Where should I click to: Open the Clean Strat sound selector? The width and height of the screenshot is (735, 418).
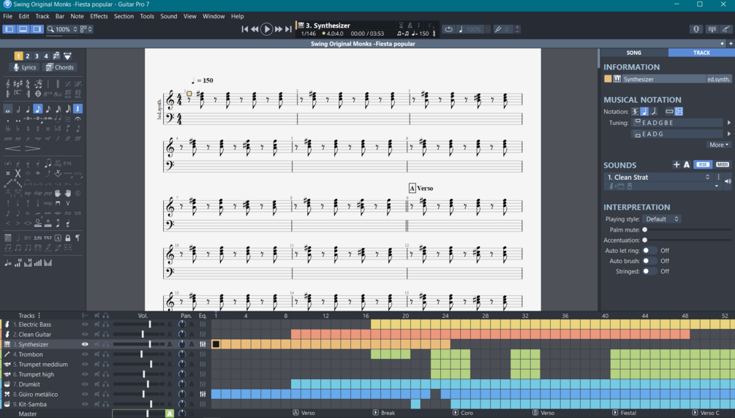click(x=658, y=177)
